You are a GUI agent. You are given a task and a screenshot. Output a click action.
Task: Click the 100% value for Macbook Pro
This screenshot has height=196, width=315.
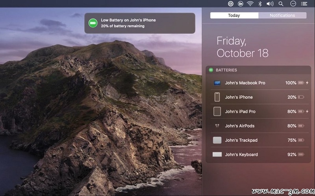[291, 83]
